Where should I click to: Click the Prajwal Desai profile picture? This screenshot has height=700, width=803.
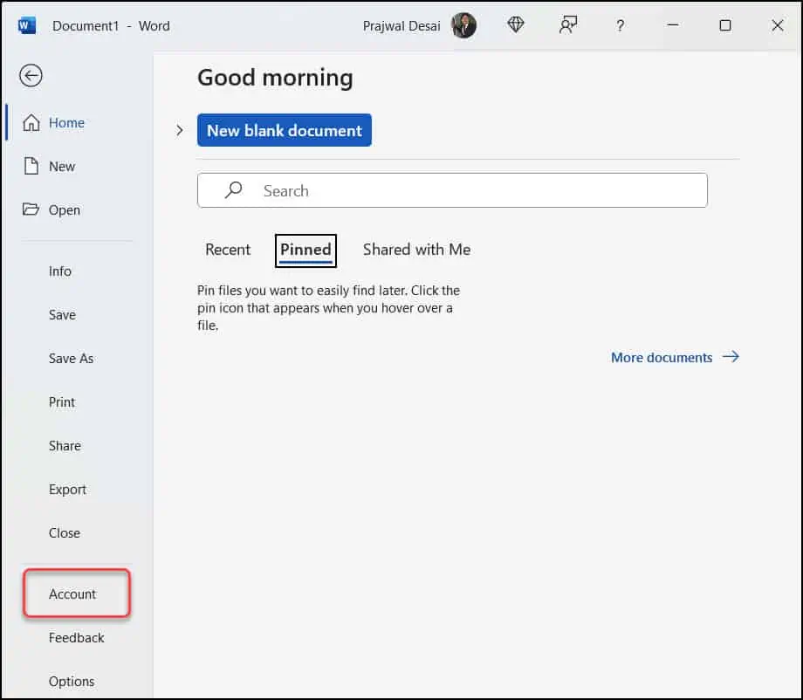point(463,25)
